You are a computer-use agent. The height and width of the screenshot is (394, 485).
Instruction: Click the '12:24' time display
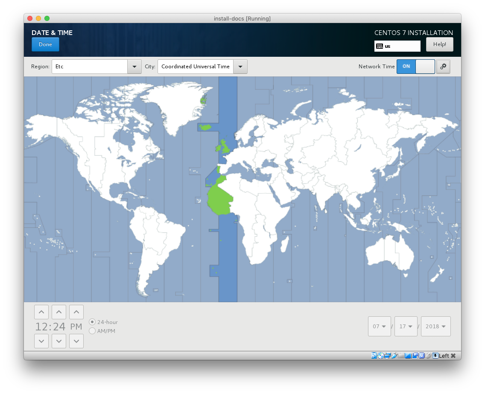(50, 327)
